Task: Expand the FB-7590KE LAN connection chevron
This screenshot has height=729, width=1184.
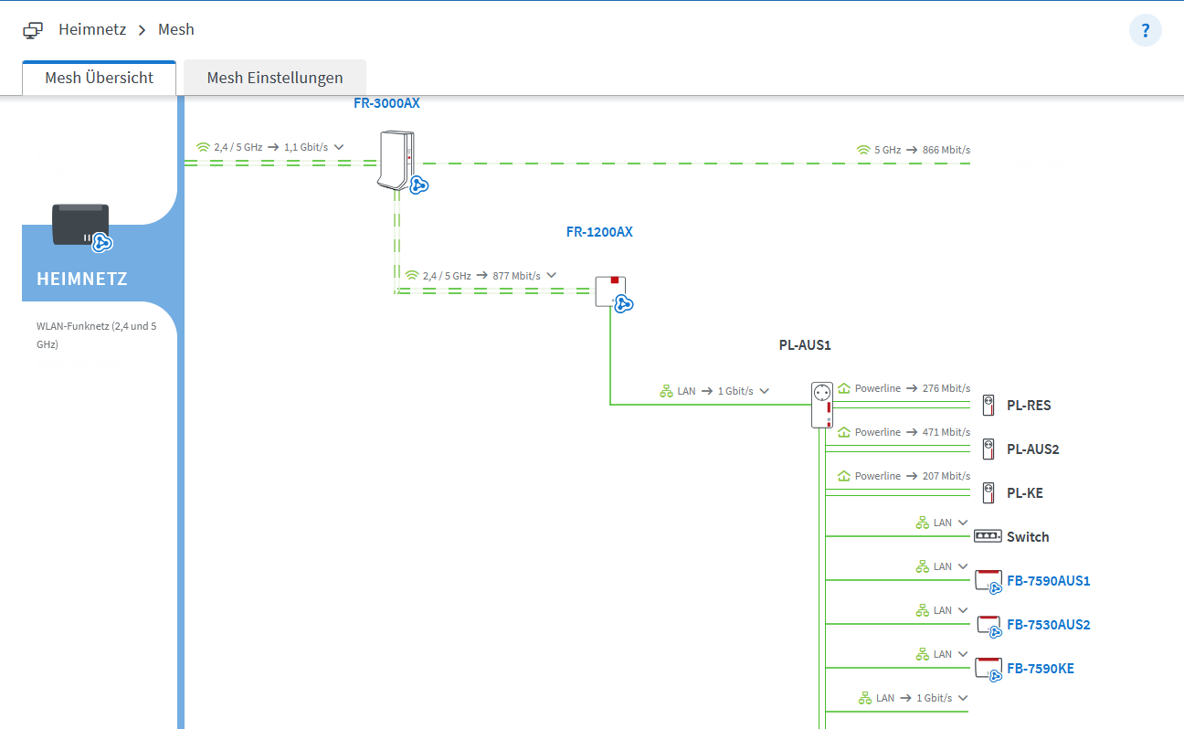Action: [x=962, y=654]
